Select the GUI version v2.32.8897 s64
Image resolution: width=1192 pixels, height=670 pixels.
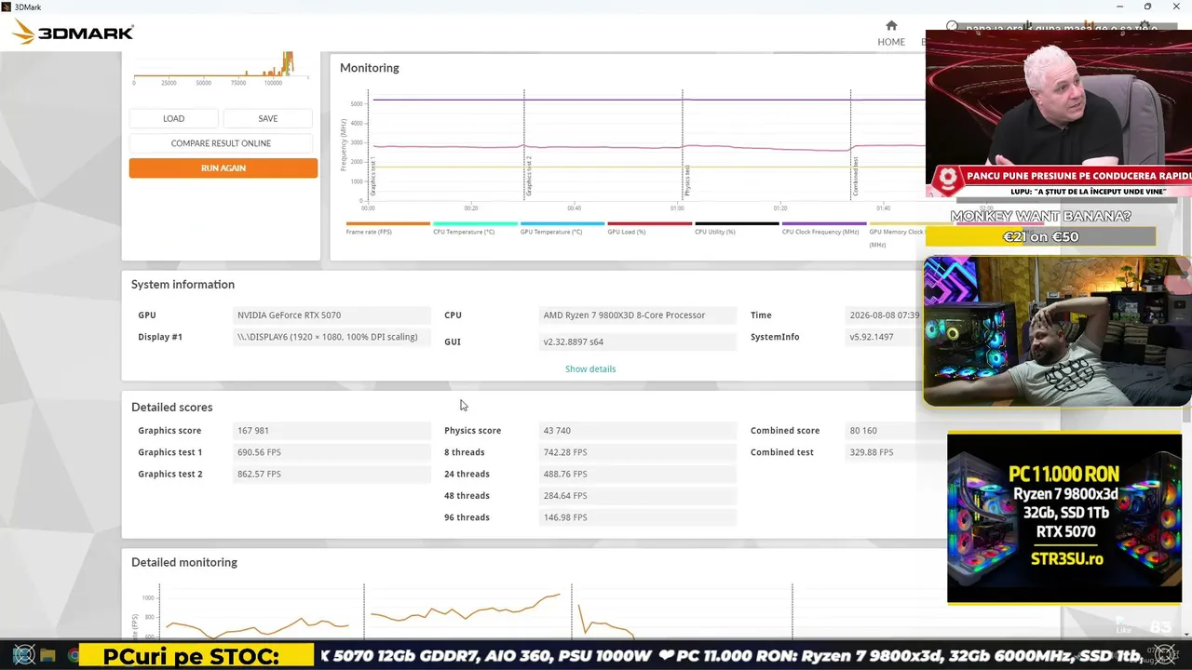pos(638,342)
